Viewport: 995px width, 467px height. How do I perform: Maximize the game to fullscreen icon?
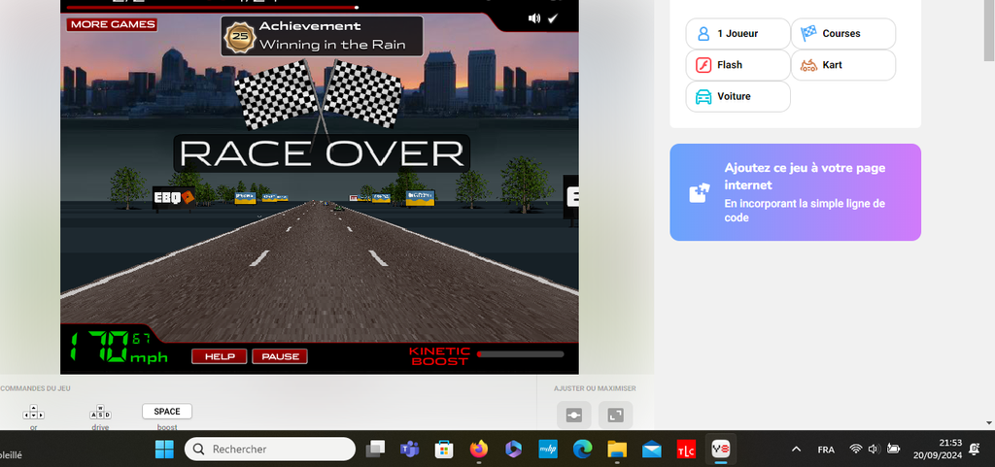click(x=615, y=416)
